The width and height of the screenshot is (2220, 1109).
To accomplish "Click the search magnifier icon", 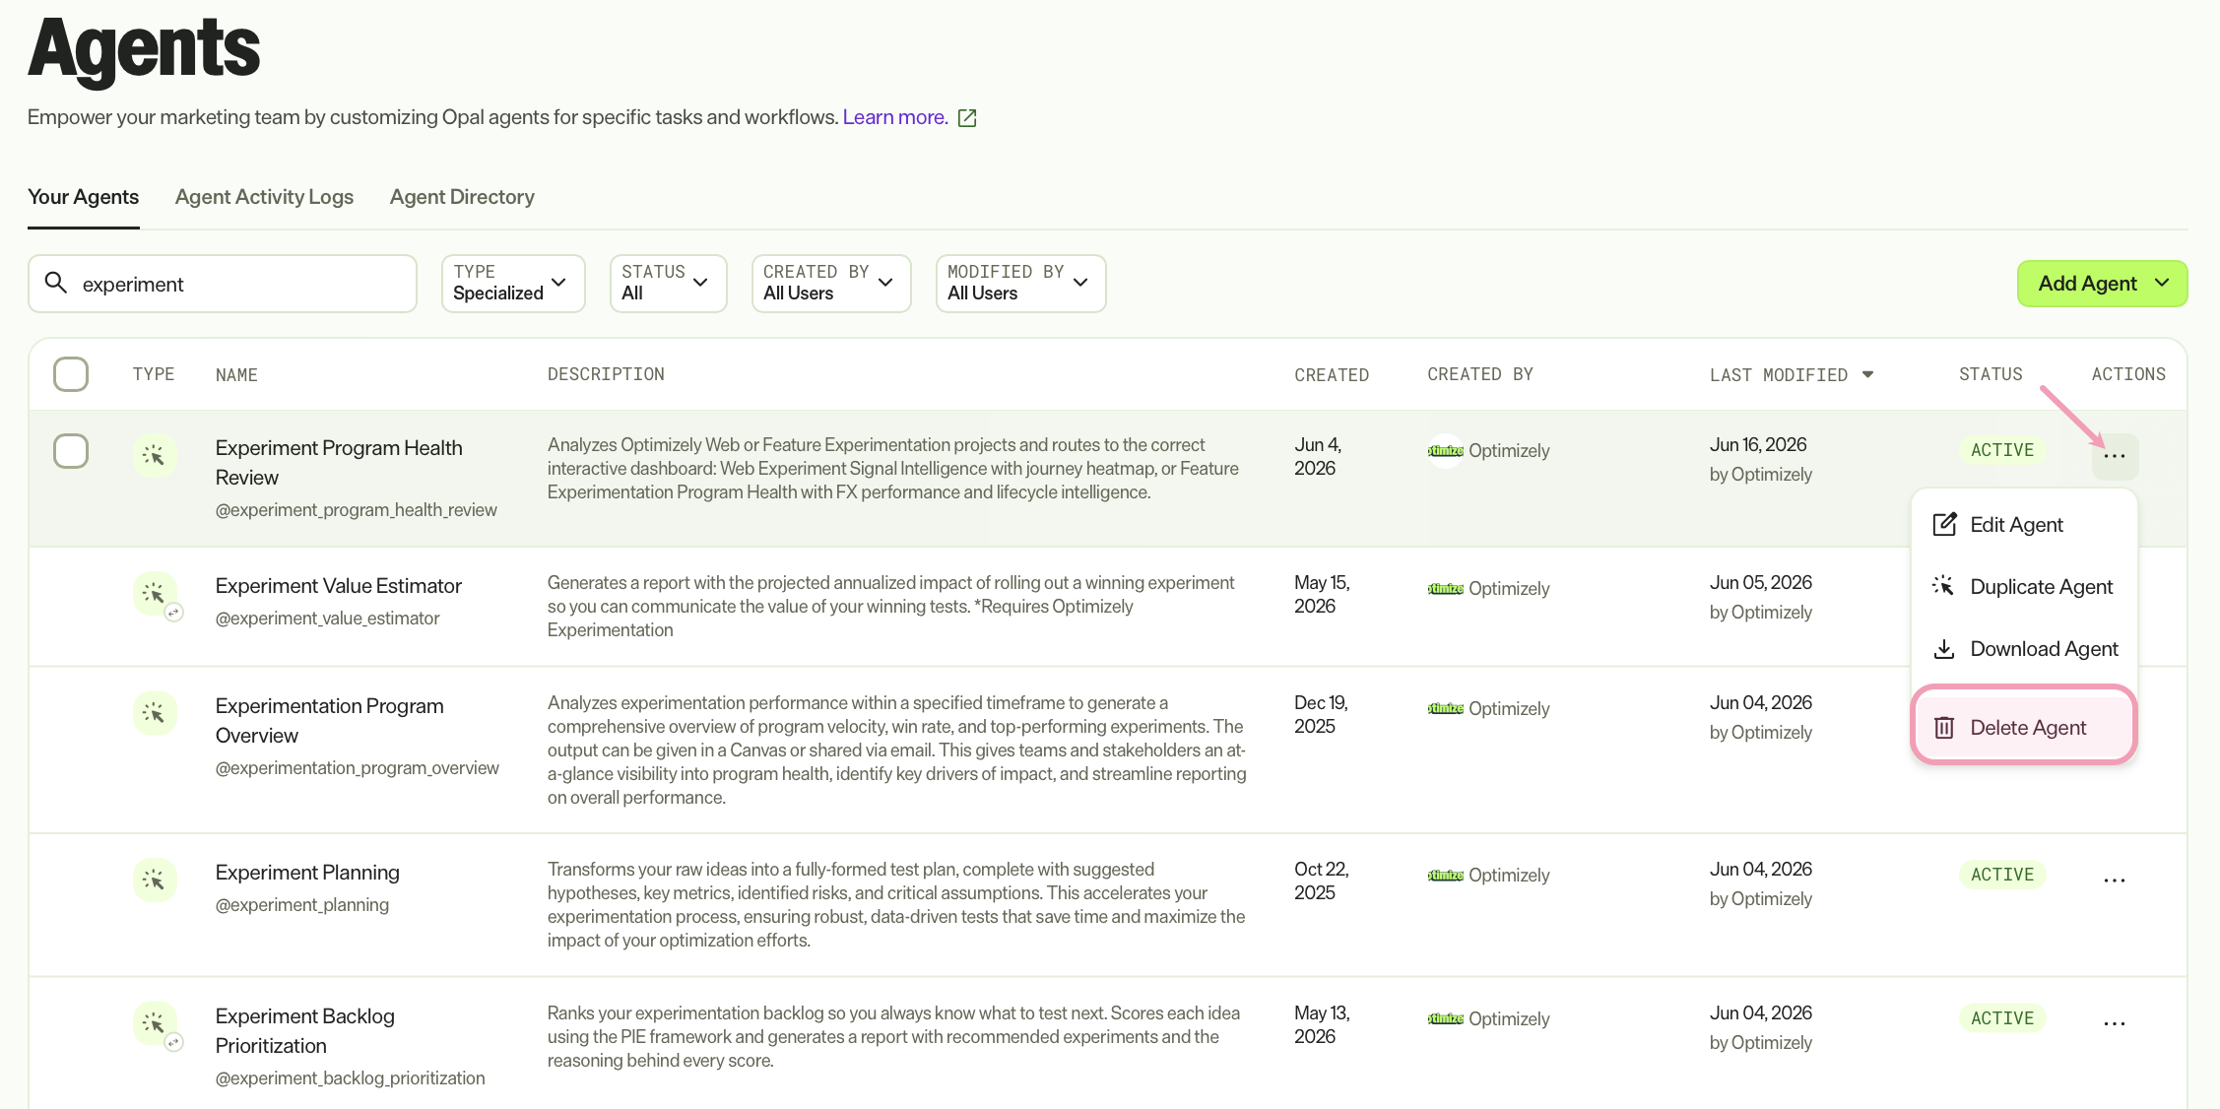I will [56, 284].
